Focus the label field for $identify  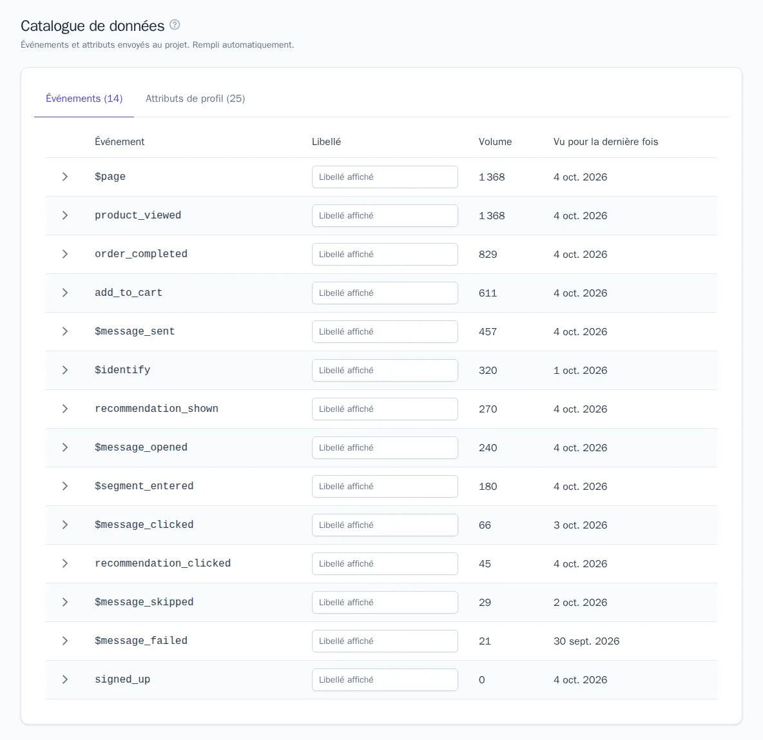click(385, 370)
